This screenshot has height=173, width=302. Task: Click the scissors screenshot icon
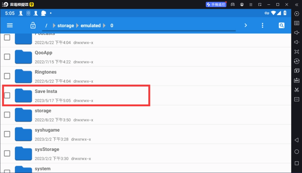pos(297,90)
